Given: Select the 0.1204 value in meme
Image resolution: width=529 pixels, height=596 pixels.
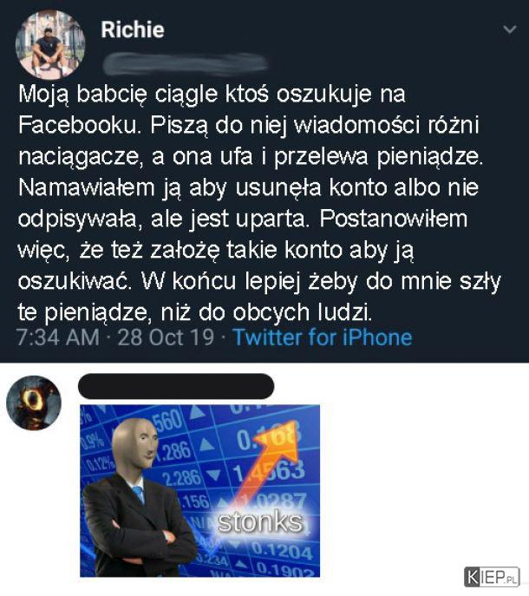Looking at the screenshot, I should (x=282, y=550).
